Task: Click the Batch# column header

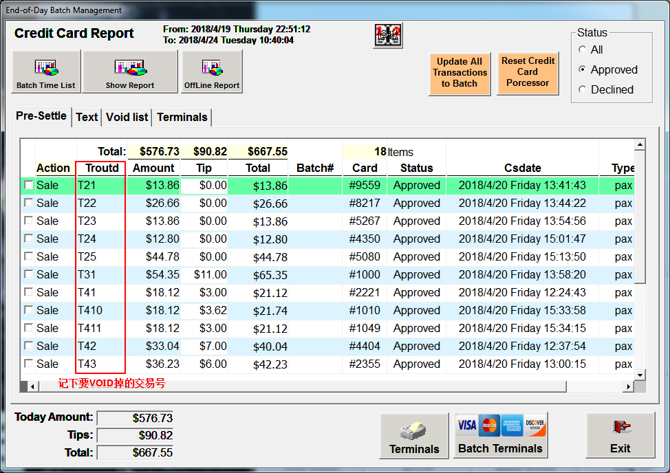Action: pos(315,168)
